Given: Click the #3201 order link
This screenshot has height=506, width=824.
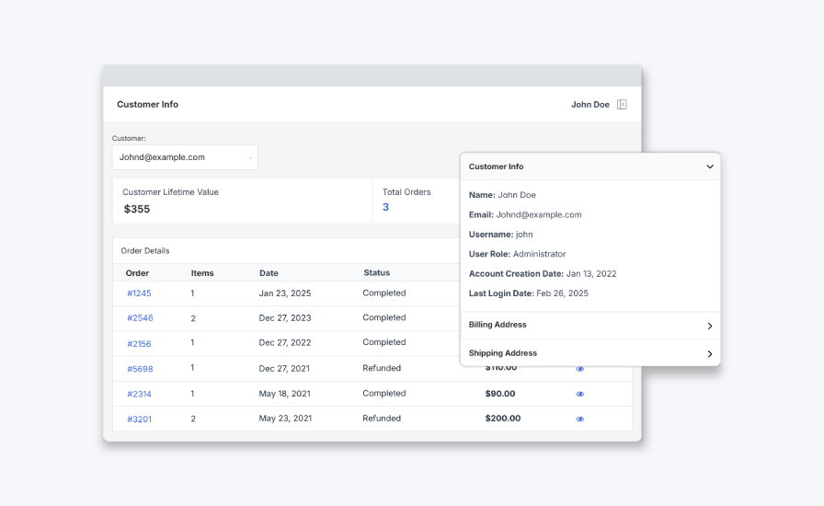Looking at the screenshot, I should [139, 419].
